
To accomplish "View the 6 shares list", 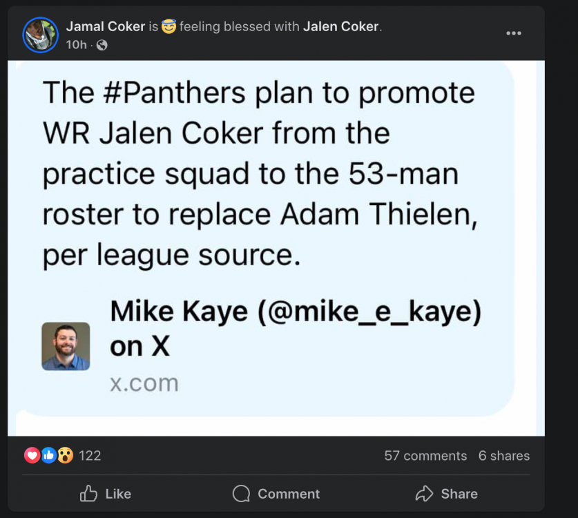I will click(x=504, y=456).
